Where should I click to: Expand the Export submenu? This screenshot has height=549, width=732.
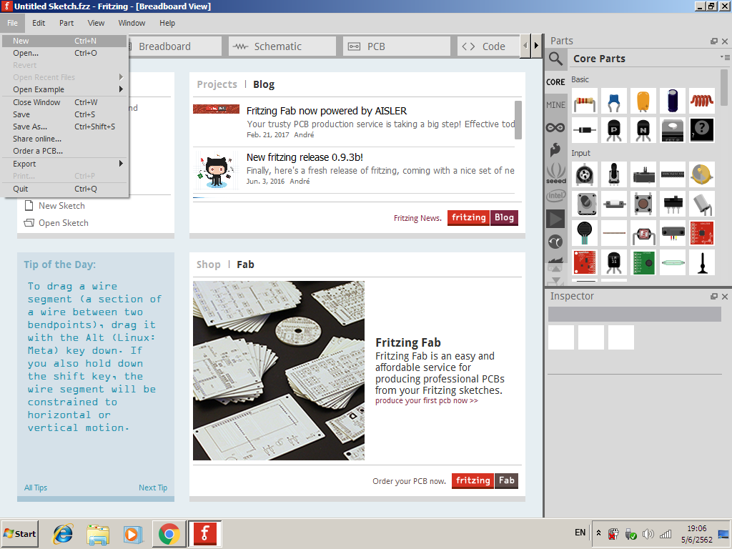(x=64, y=164)
